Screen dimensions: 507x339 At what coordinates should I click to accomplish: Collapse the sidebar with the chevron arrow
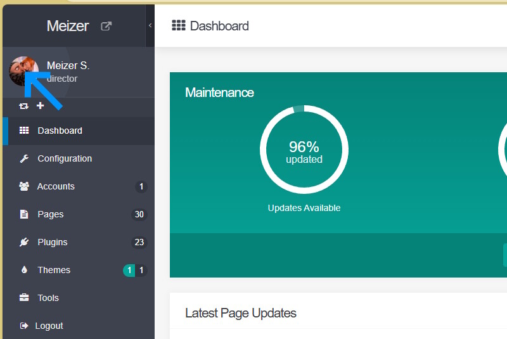(150, 25)
